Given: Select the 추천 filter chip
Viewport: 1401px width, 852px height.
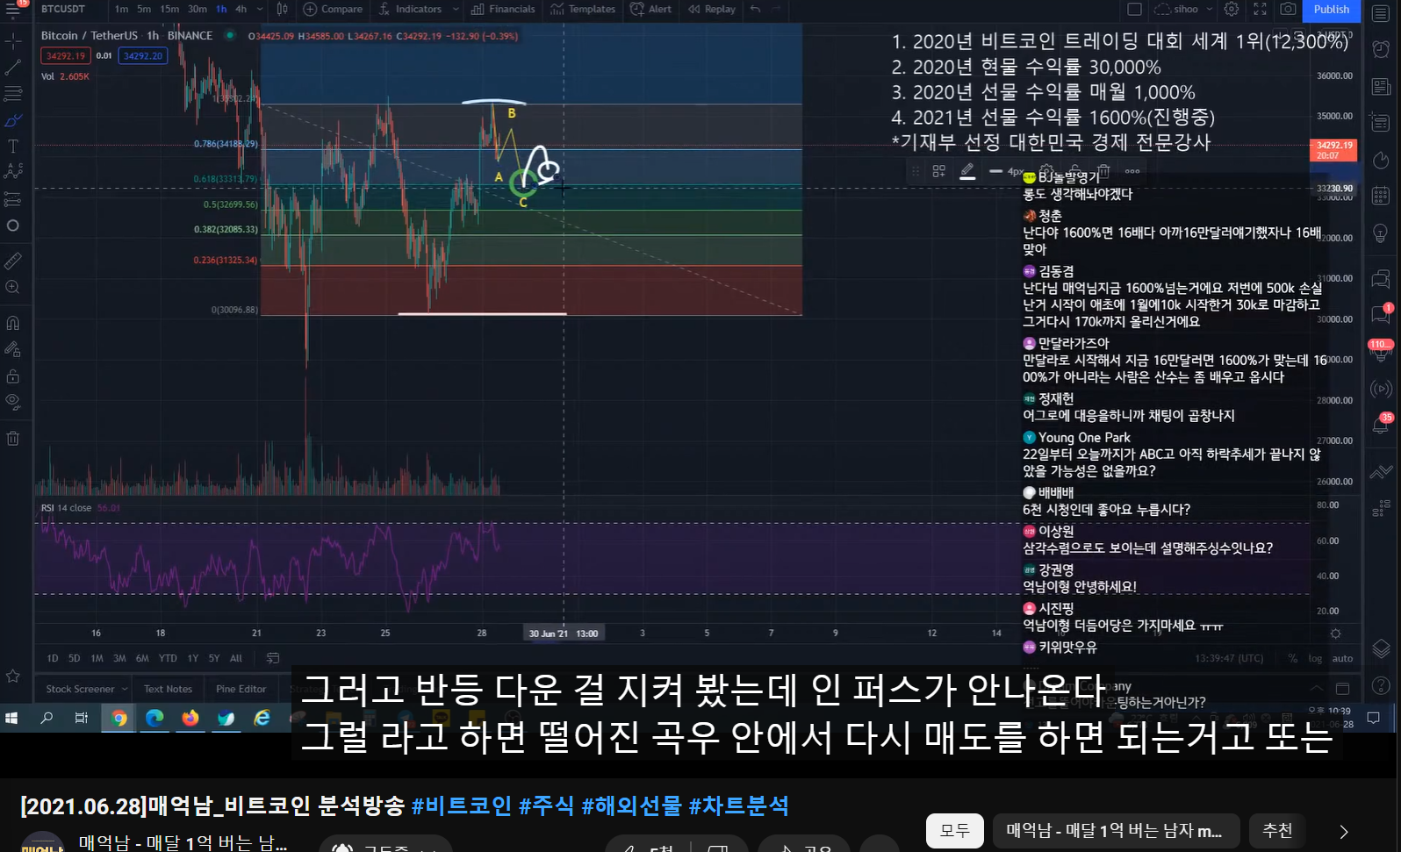Looking at the screenshot, I should (x=1277, y=830).
